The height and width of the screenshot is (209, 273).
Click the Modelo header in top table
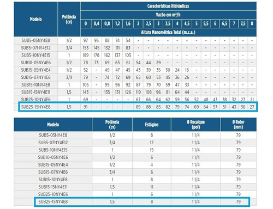click(35, 19)
